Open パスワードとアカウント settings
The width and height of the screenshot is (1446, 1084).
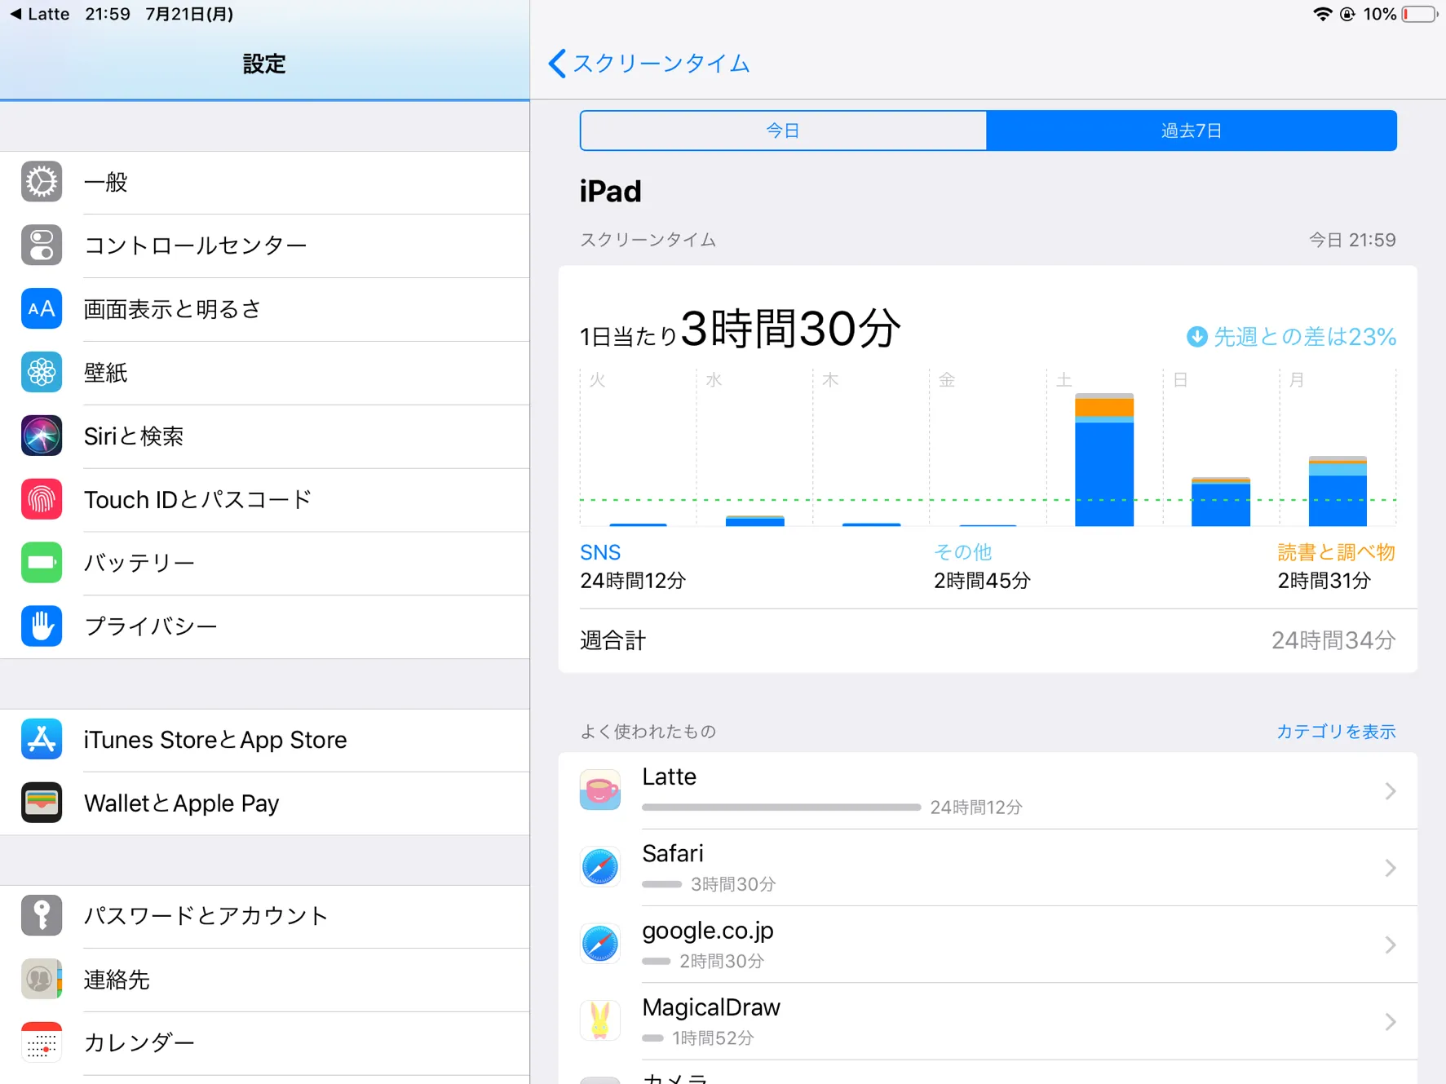[x=264, y=917]
